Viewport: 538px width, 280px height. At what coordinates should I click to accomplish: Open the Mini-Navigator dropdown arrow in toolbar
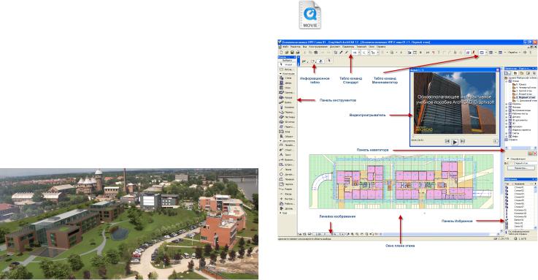pyautogui.click(x=486, y=52)
